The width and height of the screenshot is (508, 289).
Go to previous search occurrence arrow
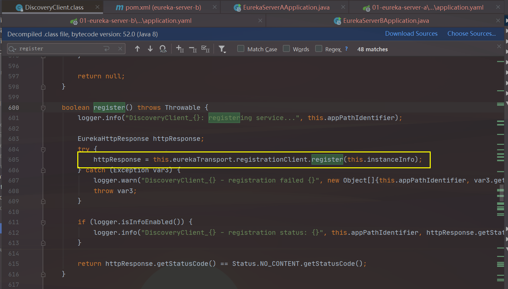click(x=137, y=49)
